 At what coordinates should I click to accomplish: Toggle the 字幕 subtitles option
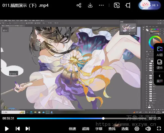point(99,129)
